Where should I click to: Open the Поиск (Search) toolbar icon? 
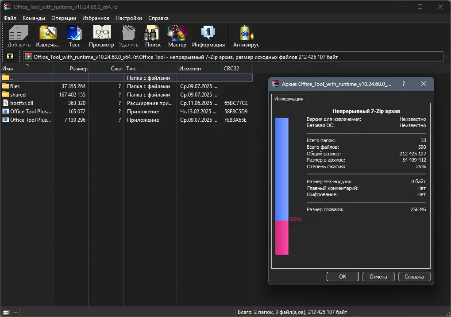[152, 35]
